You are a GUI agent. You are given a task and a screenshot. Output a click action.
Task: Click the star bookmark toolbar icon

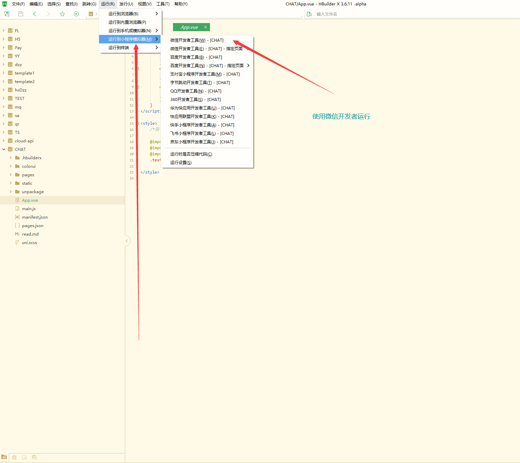pos(62,14)
